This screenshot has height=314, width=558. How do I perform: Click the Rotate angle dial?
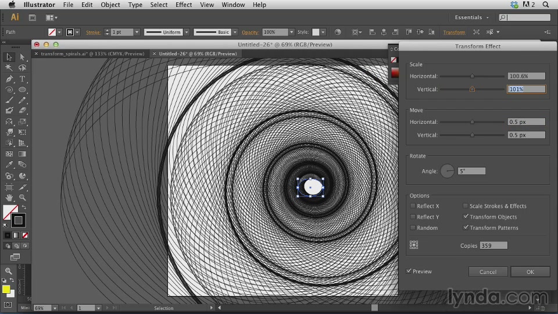pyautogui.click(x=448, y=171)
